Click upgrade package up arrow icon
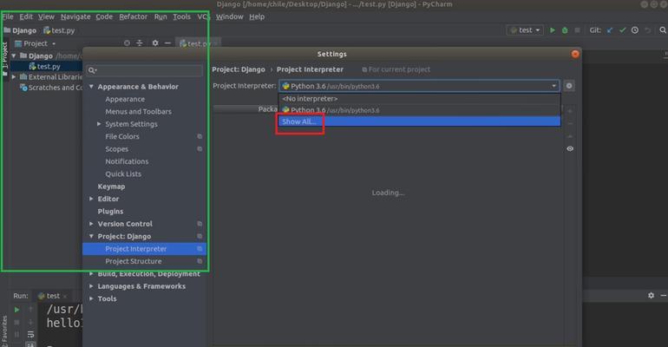The image size is (668, 347). click(570, 136)
